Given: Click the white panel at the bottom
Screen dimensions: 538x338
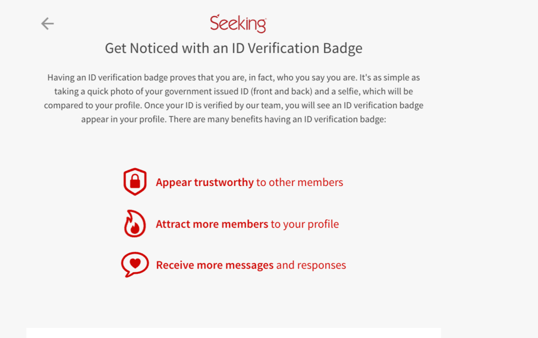Looking at the screenshot, I should [x=233, y=333].
